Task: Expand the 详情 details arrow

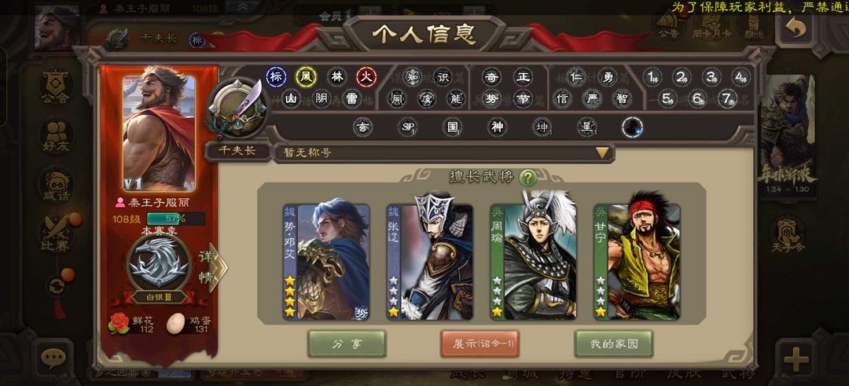Action: tap(213, 266)
